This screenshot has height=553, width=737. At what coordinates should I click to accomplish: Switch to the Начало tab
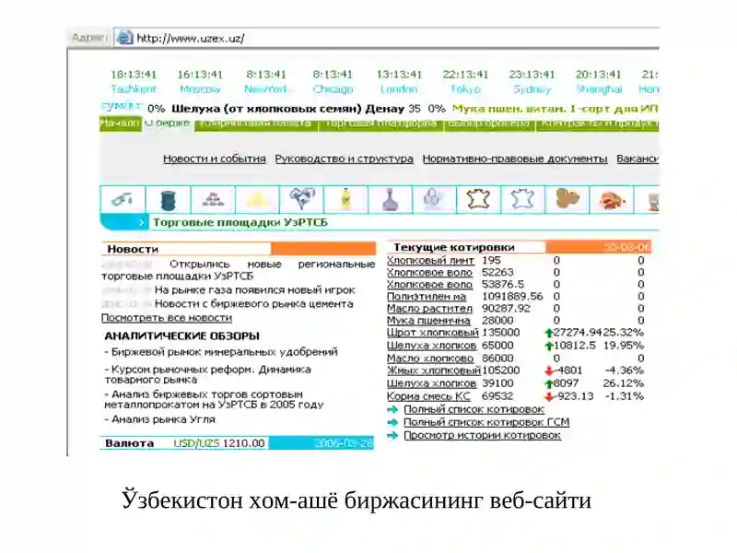tap(121, 124)
